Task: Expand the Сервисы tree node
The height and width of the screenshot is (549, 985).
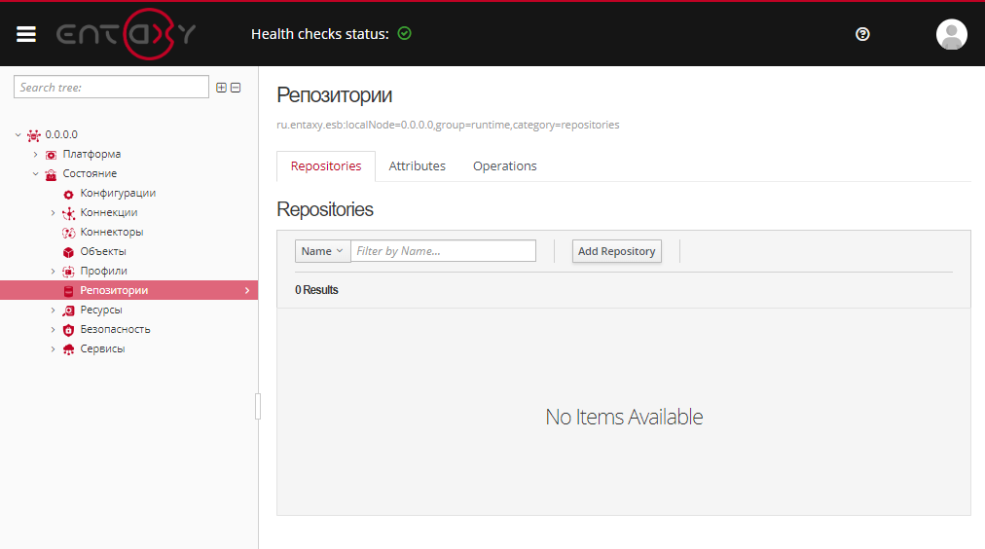Action: click(x=54, y=349)
